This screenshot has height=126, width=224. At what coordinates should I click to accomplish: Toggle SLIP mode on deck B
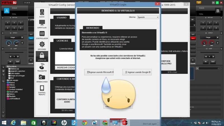193,34
